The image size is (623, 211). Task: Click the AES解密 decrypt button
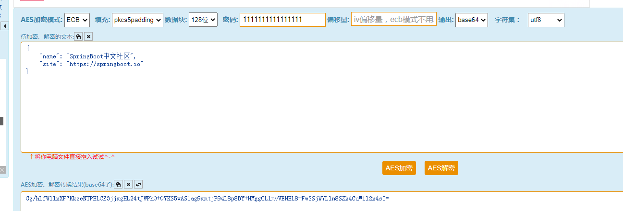[x=441, y=168]
